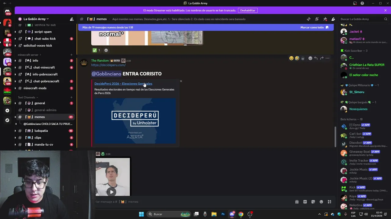Viewport: 391px width, 219px height.
Task: Open the Carl-bot profile
Action: tap(364, 135)
